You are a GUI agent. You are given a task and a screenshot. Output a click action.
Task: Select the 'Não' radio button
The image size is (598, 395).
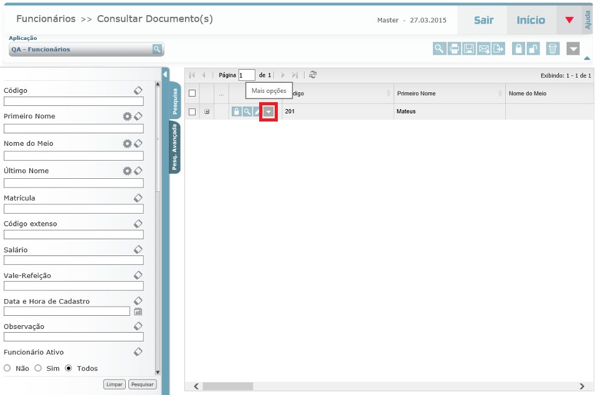tap(7, 368)
